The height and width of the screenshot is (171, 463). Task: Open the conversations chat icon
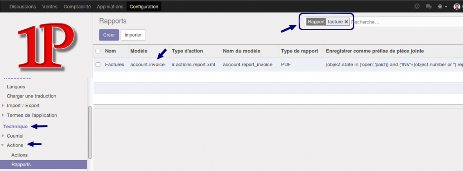(429, 6)
